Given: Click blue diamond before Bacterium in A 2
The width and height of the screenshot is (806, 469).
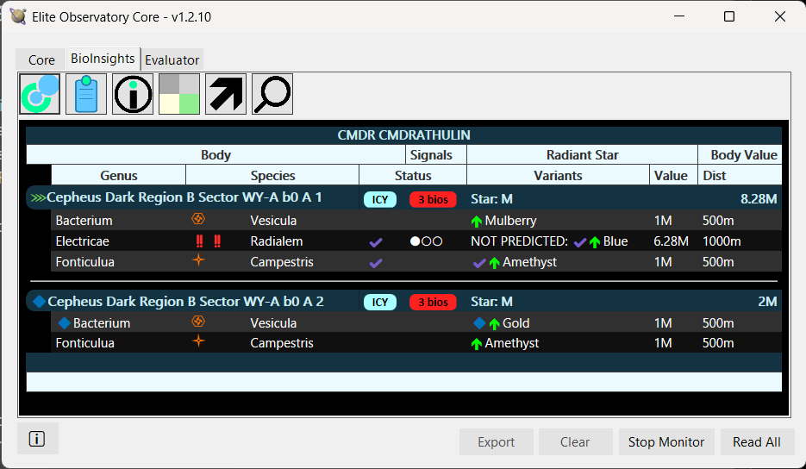Looking at the screenshot, I should (x=65, y=323).
